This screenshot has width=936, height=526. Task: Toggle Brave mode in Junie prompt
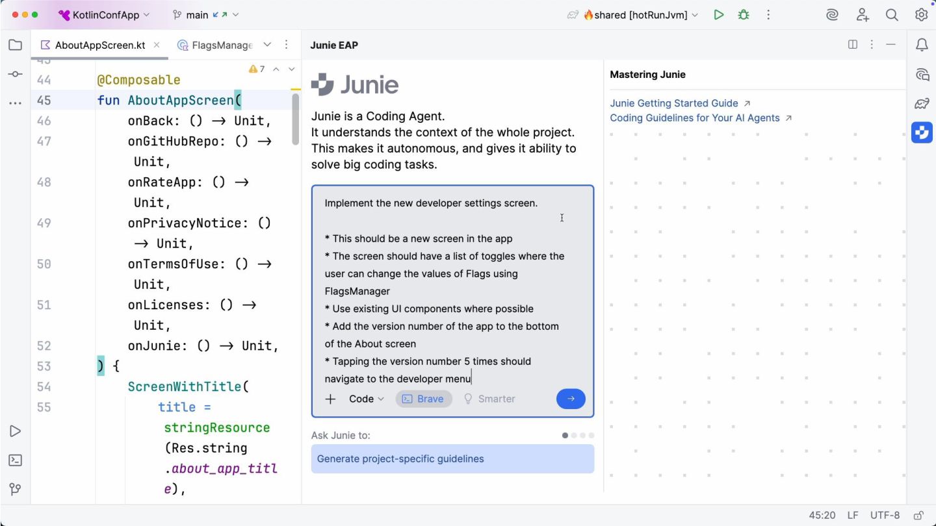(x=423, y=399)
